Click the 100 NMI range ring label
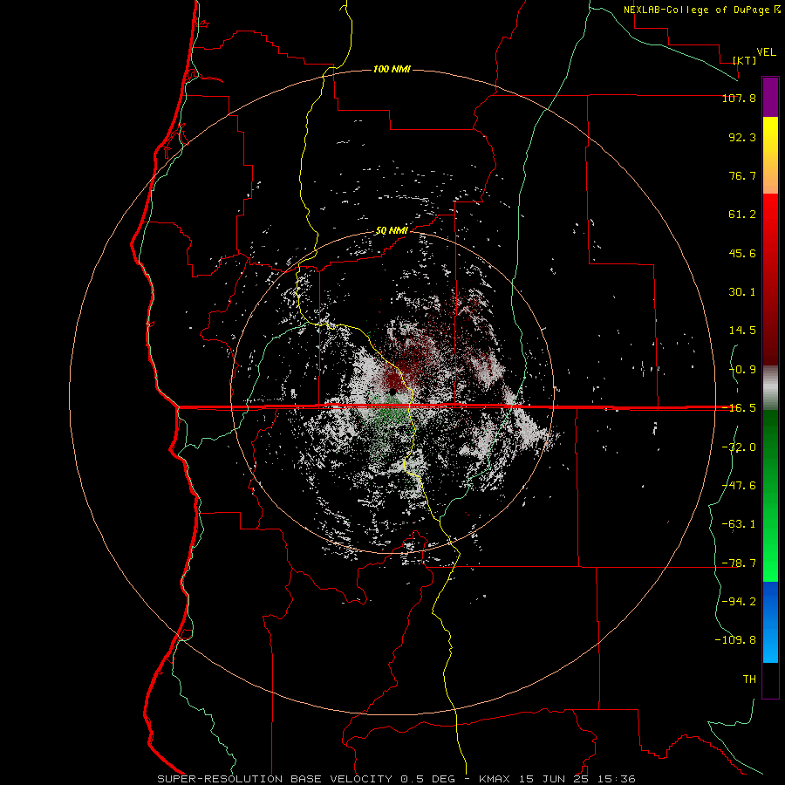 coord(392,69)
